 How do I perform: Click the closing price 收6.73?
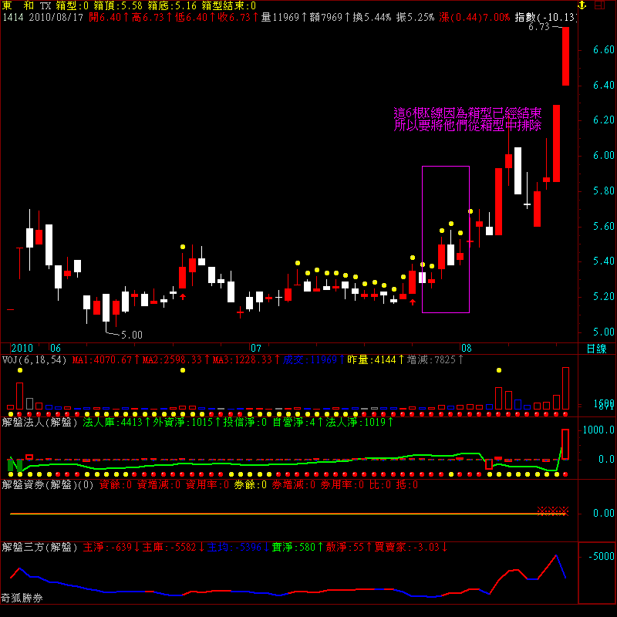pos(234,17)
